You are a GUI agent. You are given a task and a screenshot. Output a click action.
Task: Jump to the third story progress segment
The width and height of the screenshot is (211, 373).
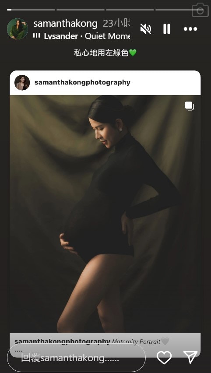pyautogui.click(x=130, y=10)
